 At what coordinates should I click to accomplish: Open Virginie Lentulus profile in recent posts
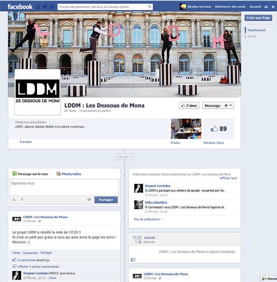point(157,186)
